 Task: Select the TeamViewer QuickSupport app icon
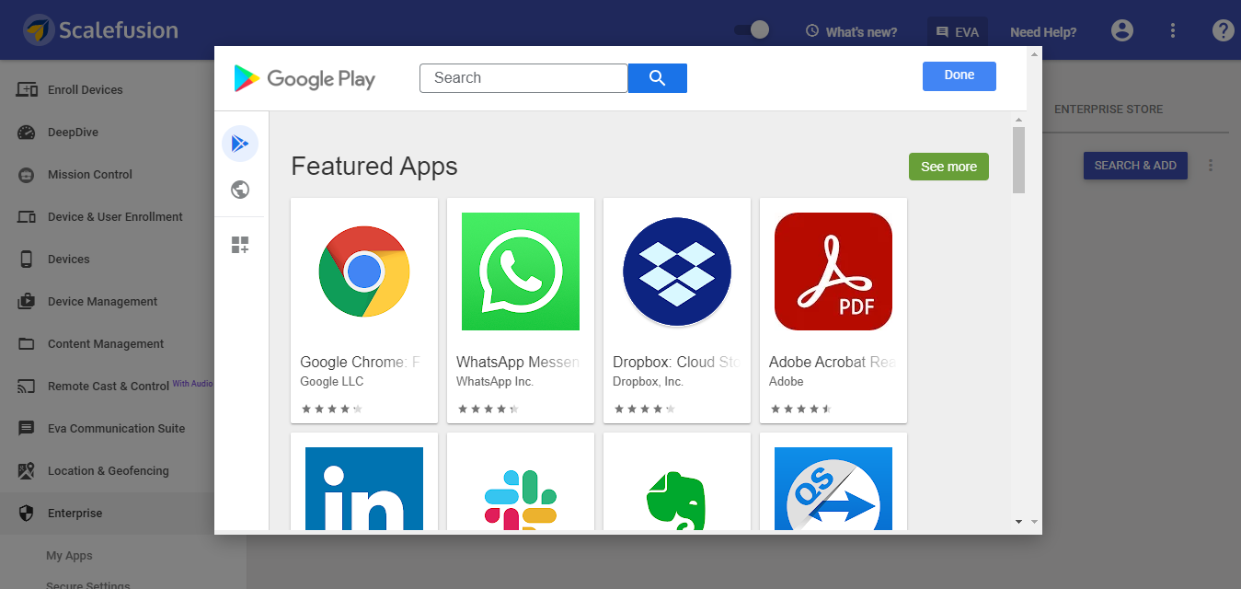833,489
